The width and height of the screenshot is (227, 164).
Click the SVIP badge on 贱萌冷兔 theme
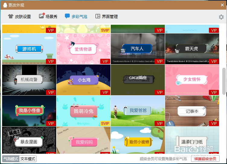pos(105,124)
